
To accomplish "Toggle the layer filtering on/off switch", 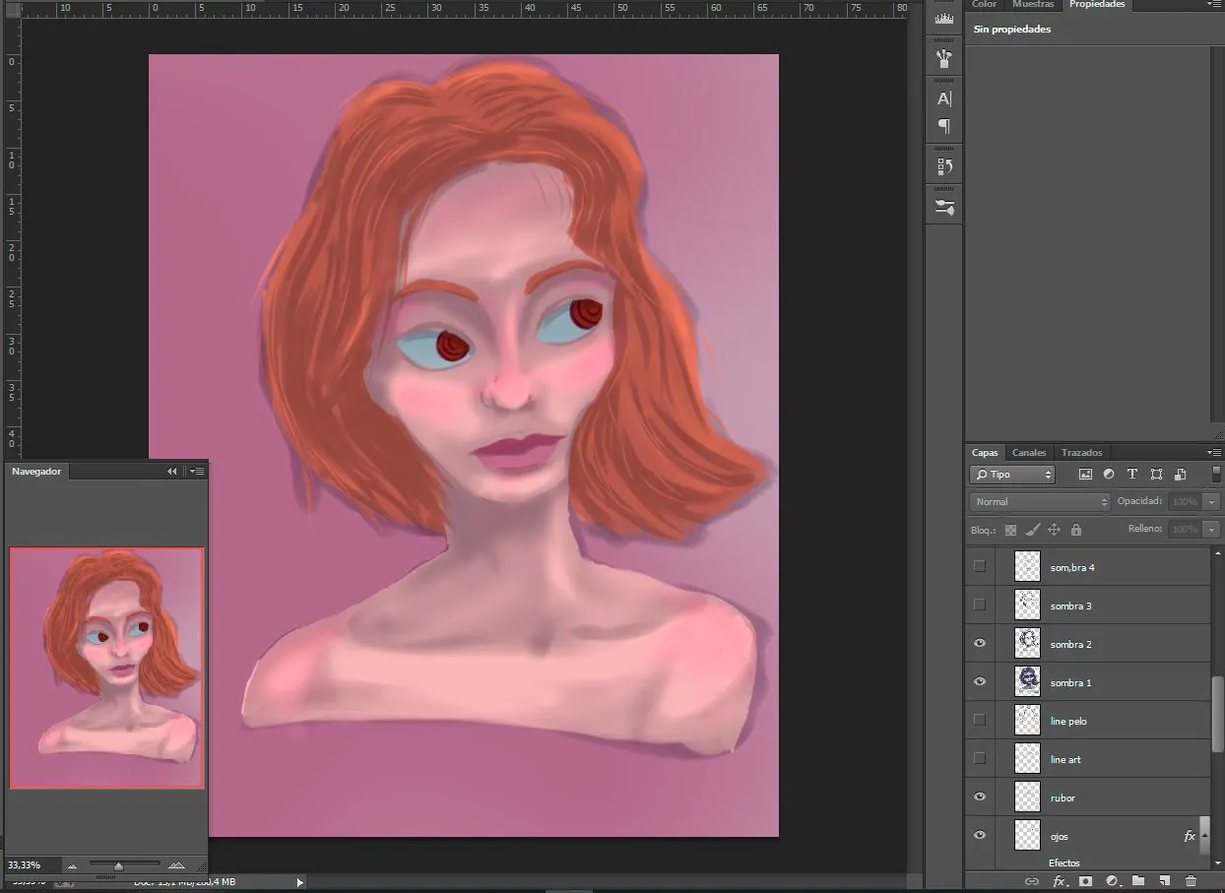I will [1216, 474].
